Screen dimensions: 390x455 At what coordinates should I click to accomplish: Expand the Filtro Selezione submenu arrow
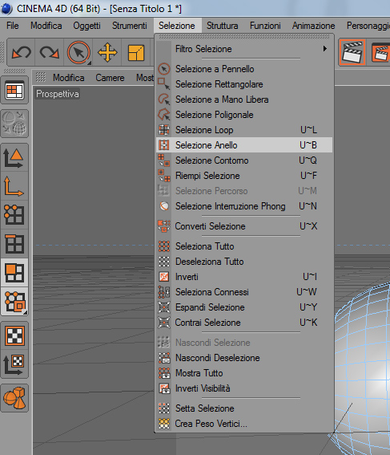tap(325, 48)
